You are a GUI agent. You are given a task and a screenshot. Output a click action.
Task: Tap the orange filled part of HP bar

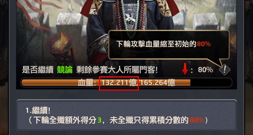106,83
